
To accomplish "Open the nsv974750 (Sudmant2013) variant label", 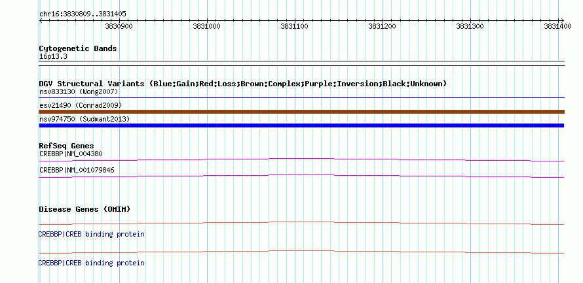I will (85, 119).
